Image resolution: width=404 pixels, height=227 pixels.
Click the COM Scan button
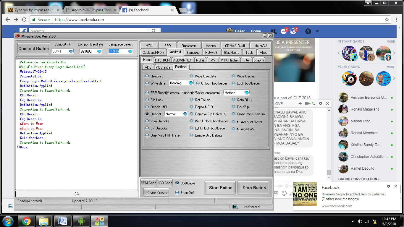click(x=148, y=183)
